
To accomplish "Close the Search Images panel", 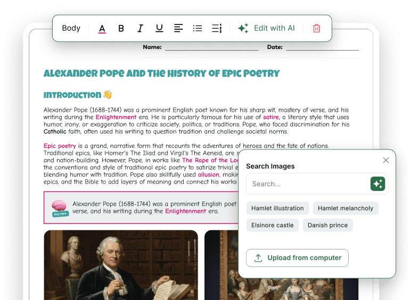I will point(386,160).
